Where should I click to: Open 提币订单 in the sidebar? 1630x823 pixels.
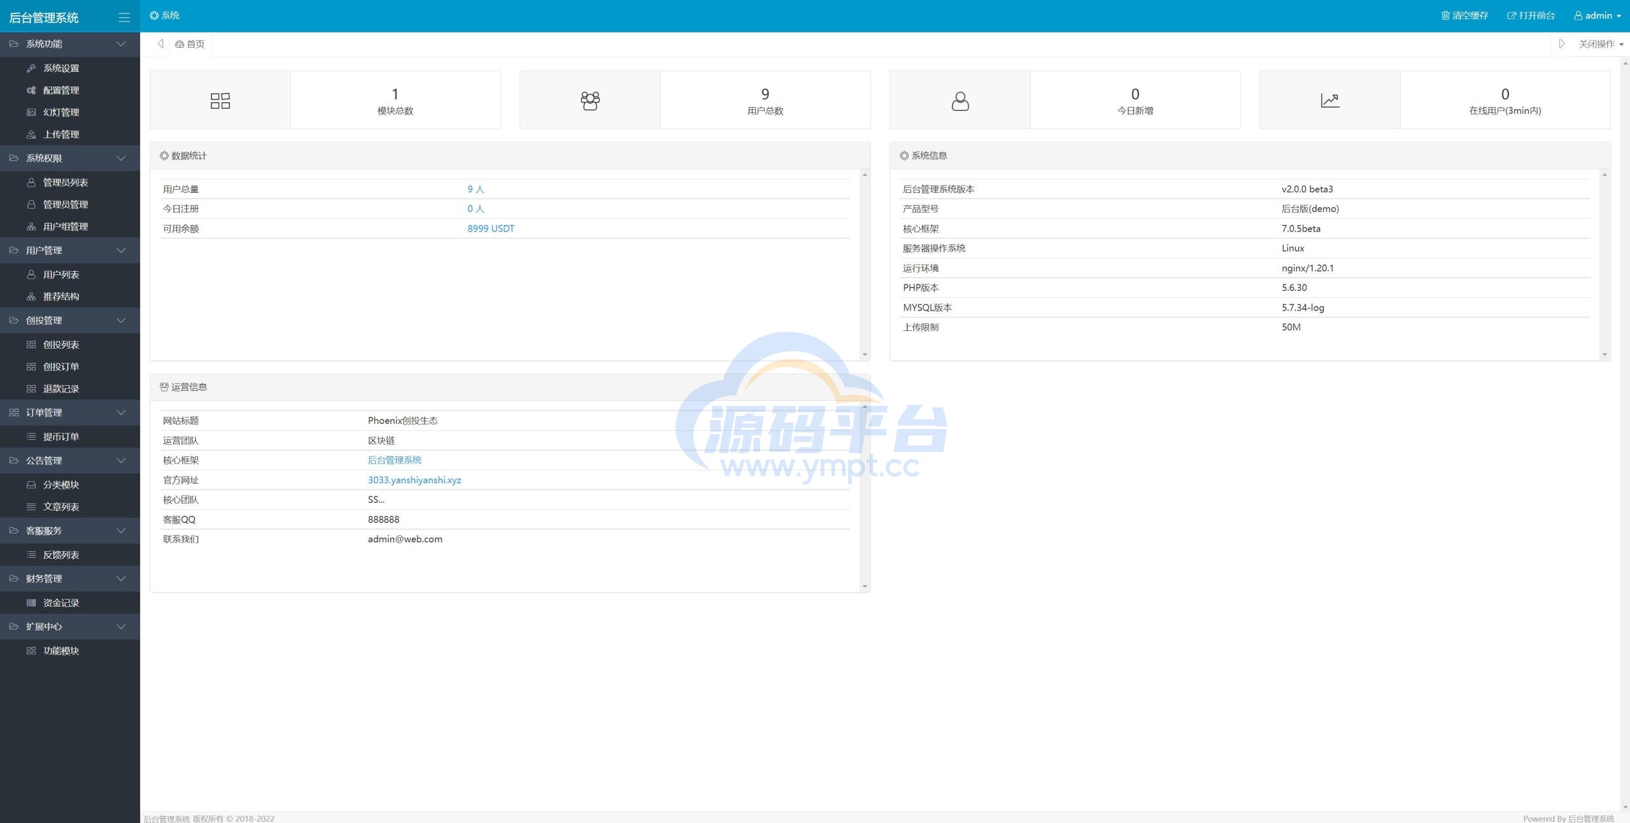pos(61,437)
